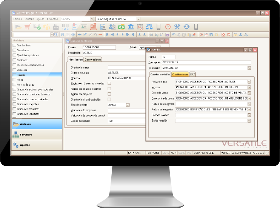Switch to the SAT tab
Image resolution: width=280 pixels, height=208 pixels.
coord(192,74)
